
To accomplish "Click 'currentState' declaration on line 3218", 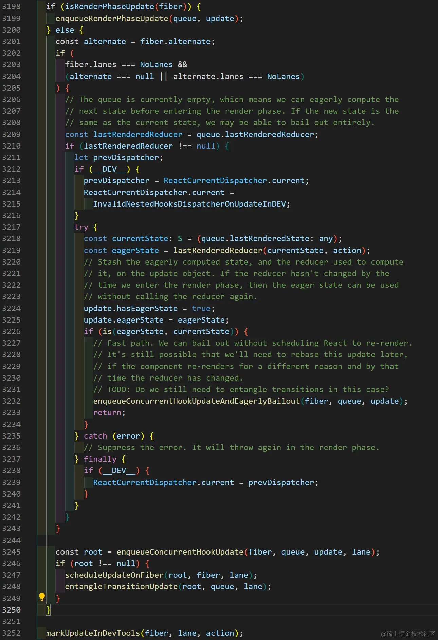I will click(x=140, y=238).
